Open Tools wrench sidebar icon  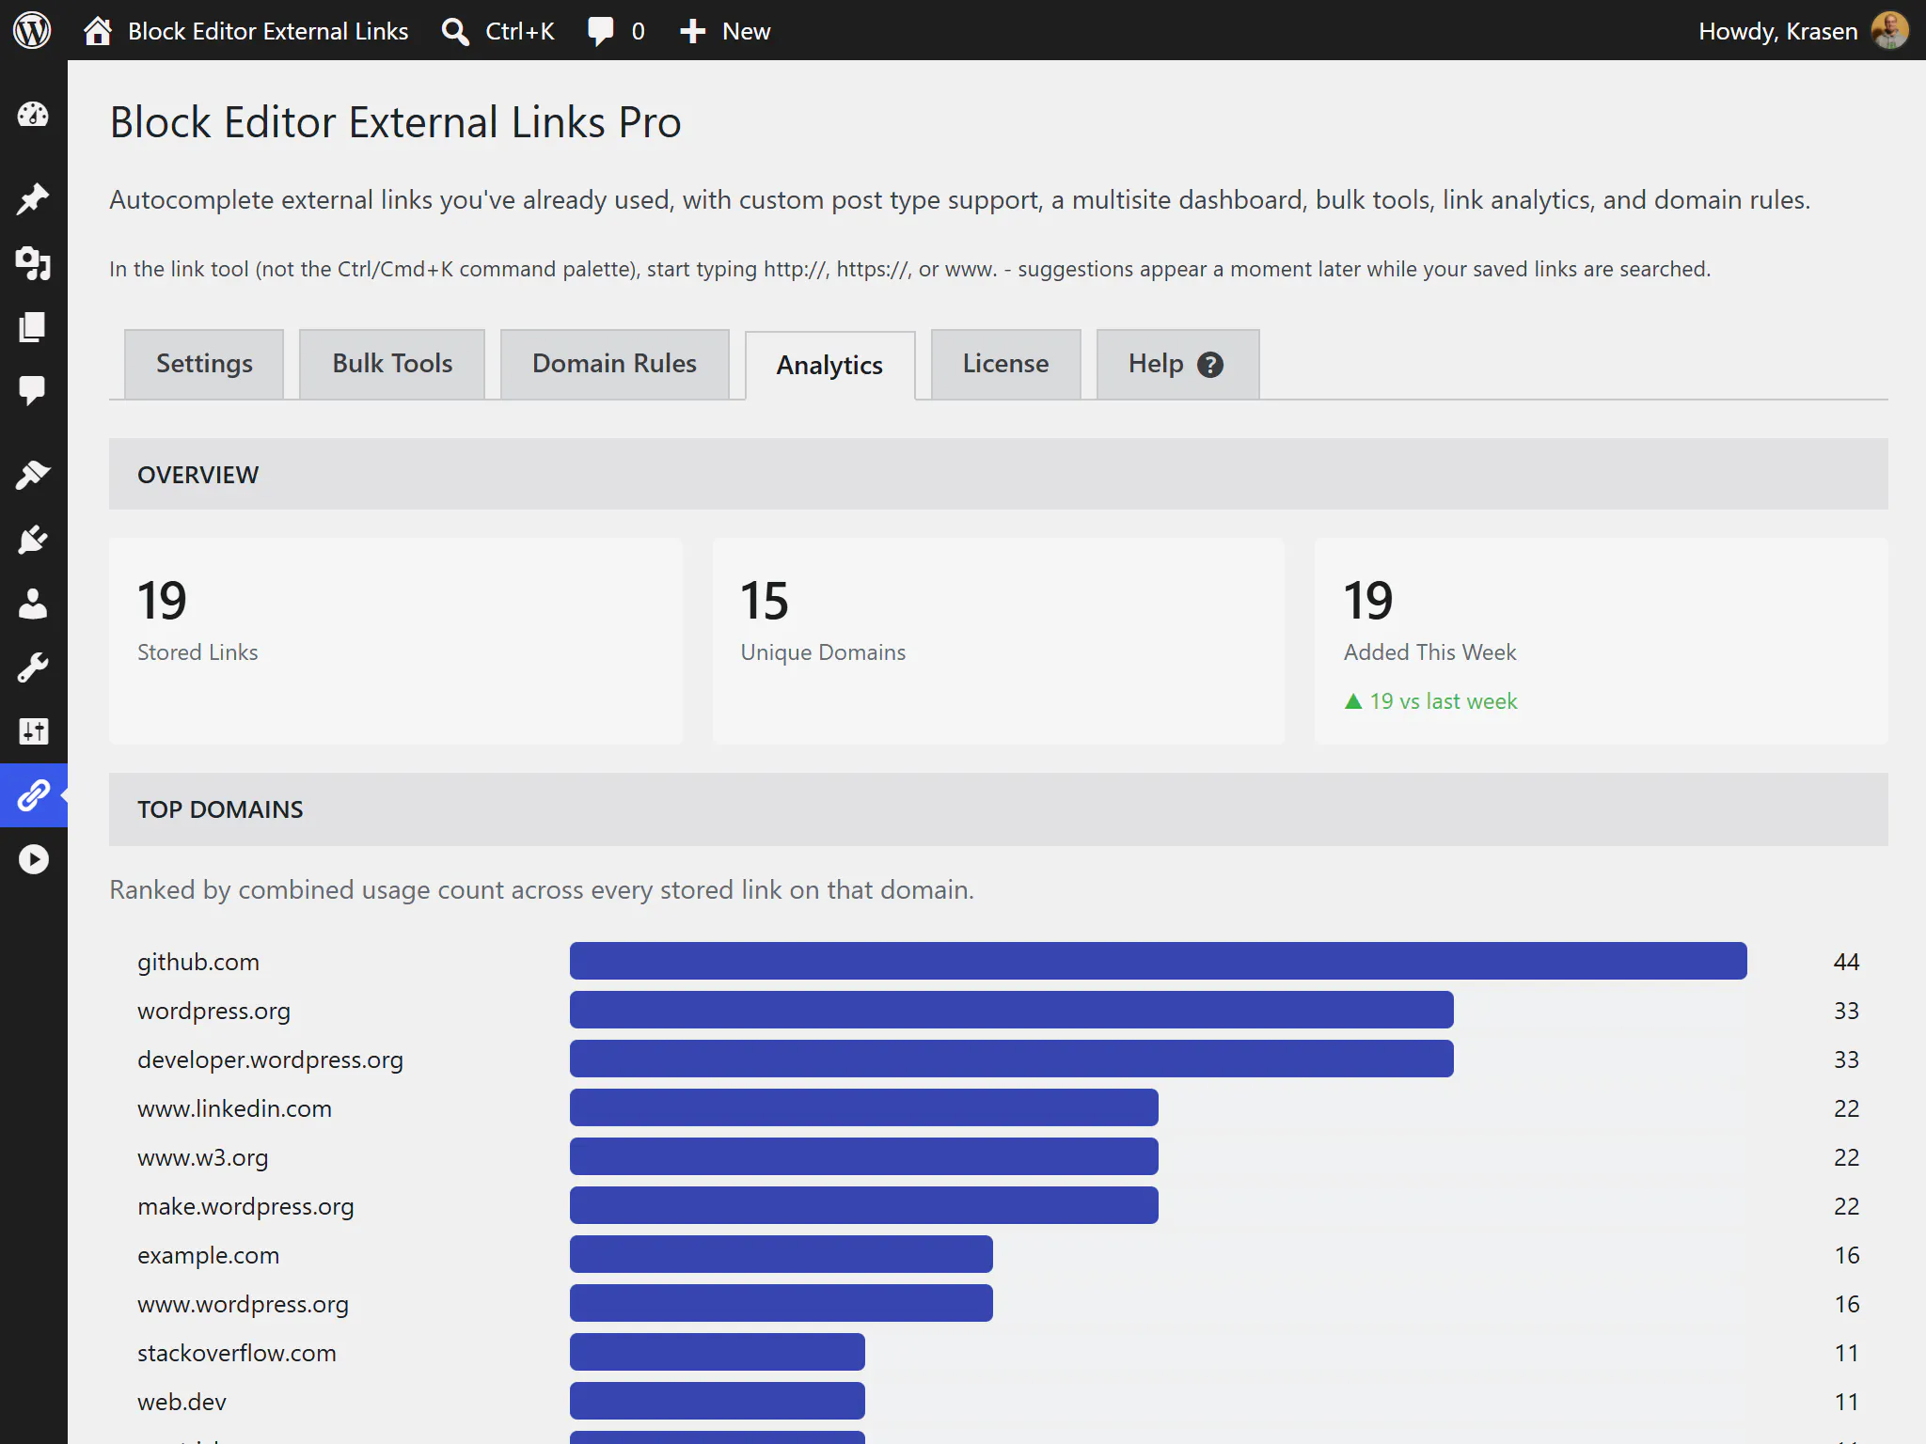[x=33, y=667]
